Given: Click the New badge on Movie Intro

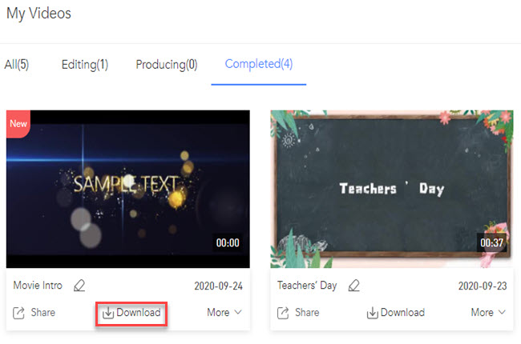Looking at the screenshot, I should coord(18,123).
